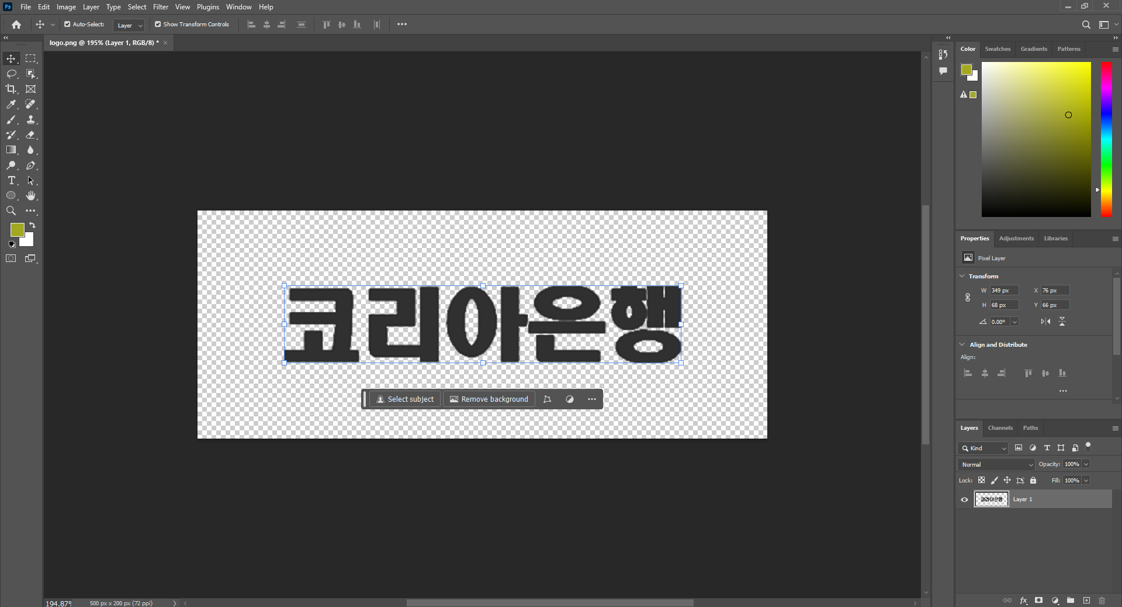Select the Blur tool
Screen dimensions: 1122x607
tap(31, 150)
